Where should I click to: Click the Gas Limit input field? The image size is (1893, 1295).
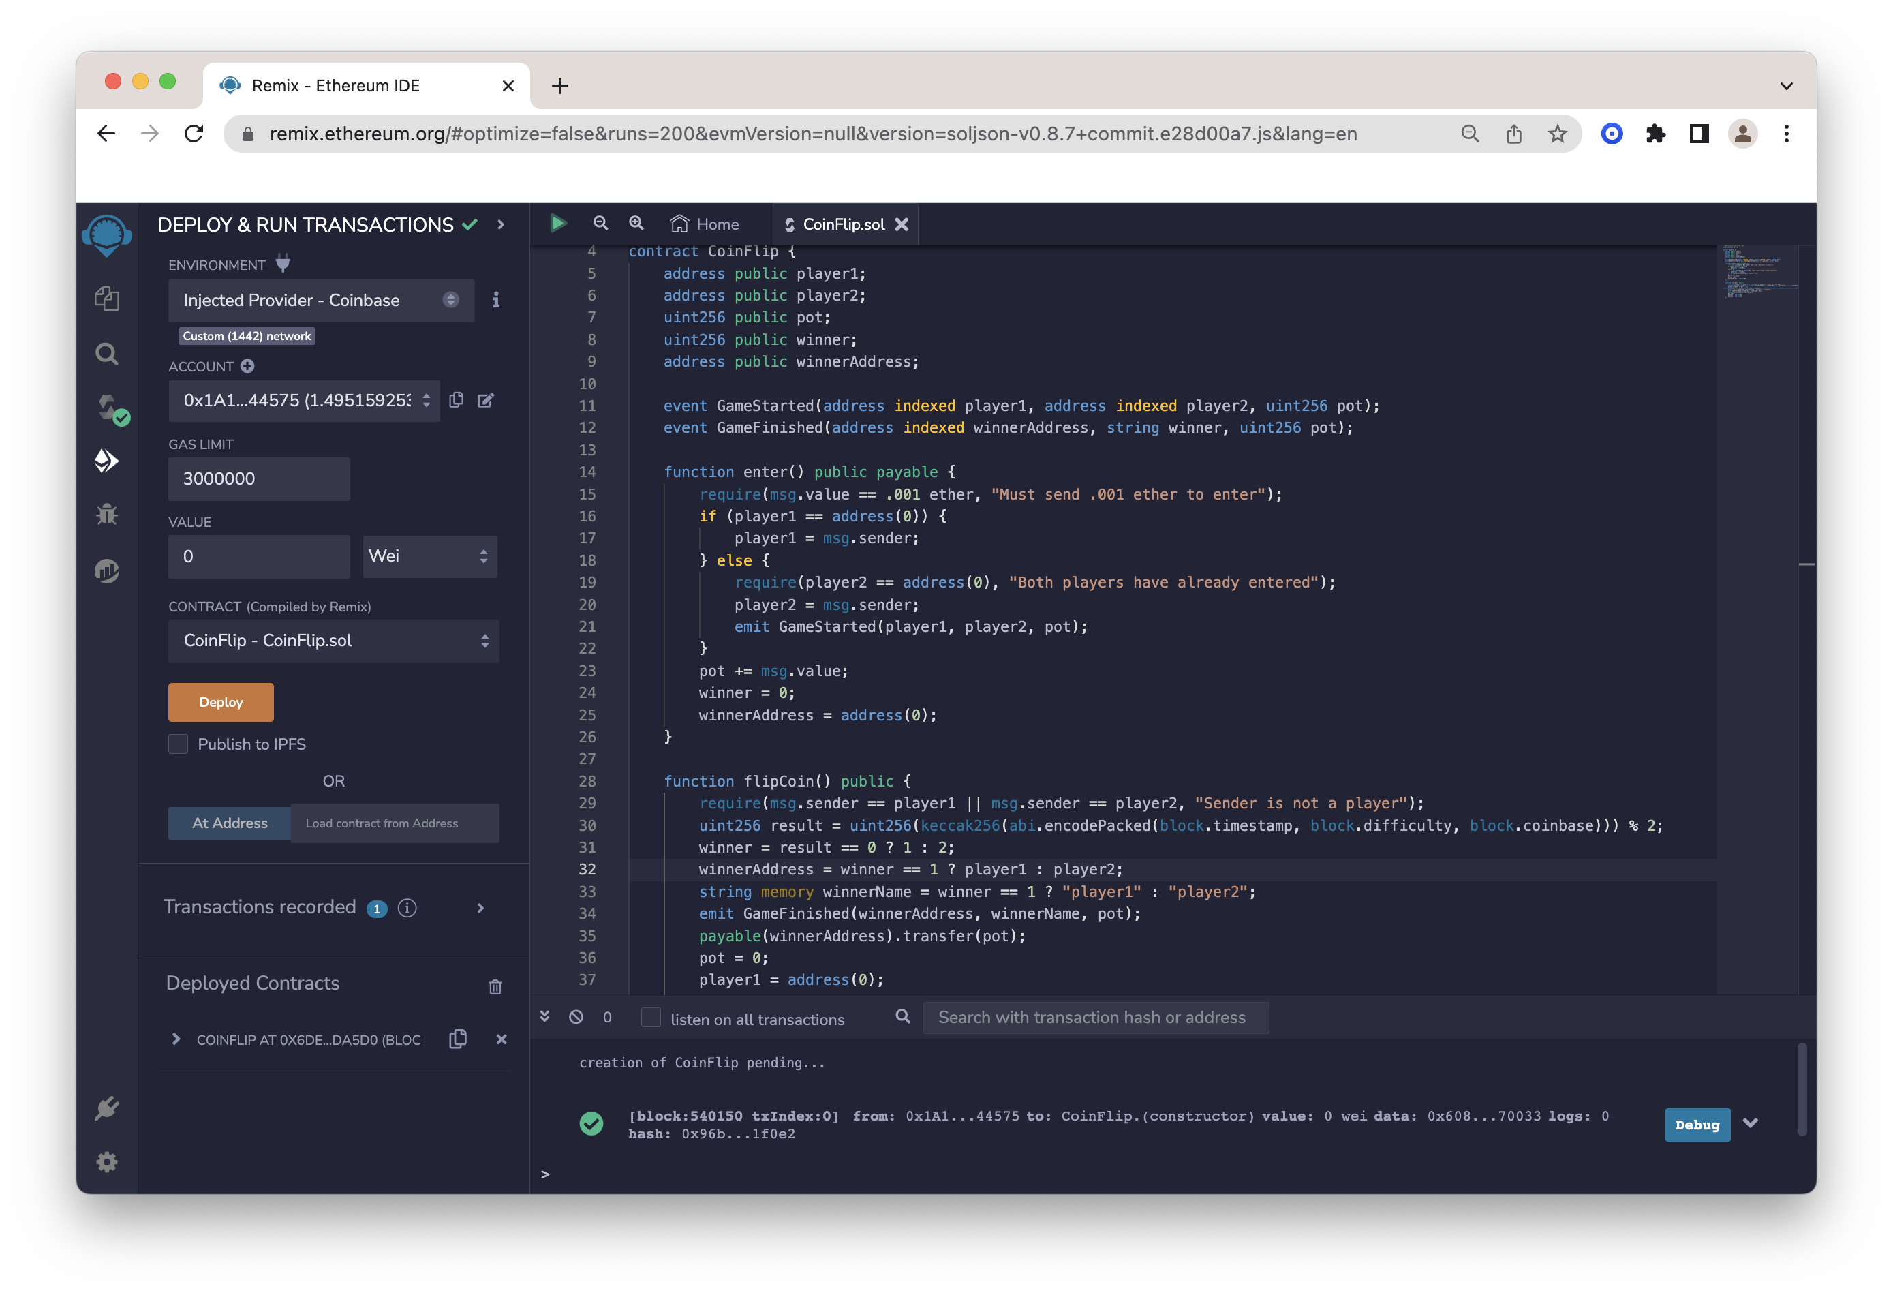tap(258, 478)
